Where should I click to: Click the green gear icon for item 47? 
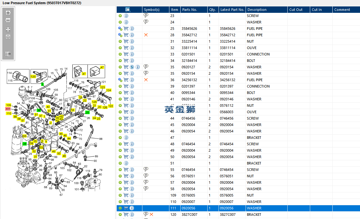120,138
